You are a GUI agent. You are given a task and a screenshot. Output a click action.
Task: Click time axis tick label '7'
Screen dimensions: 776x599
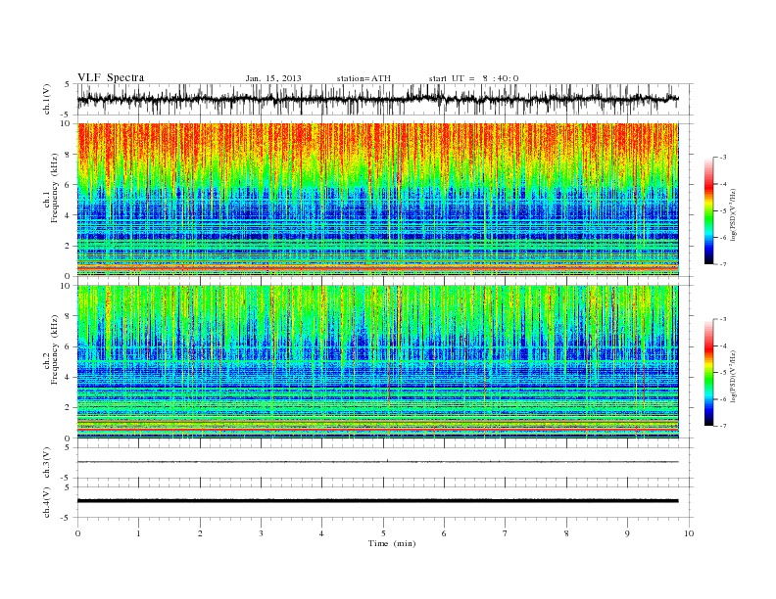coord(506,533)
